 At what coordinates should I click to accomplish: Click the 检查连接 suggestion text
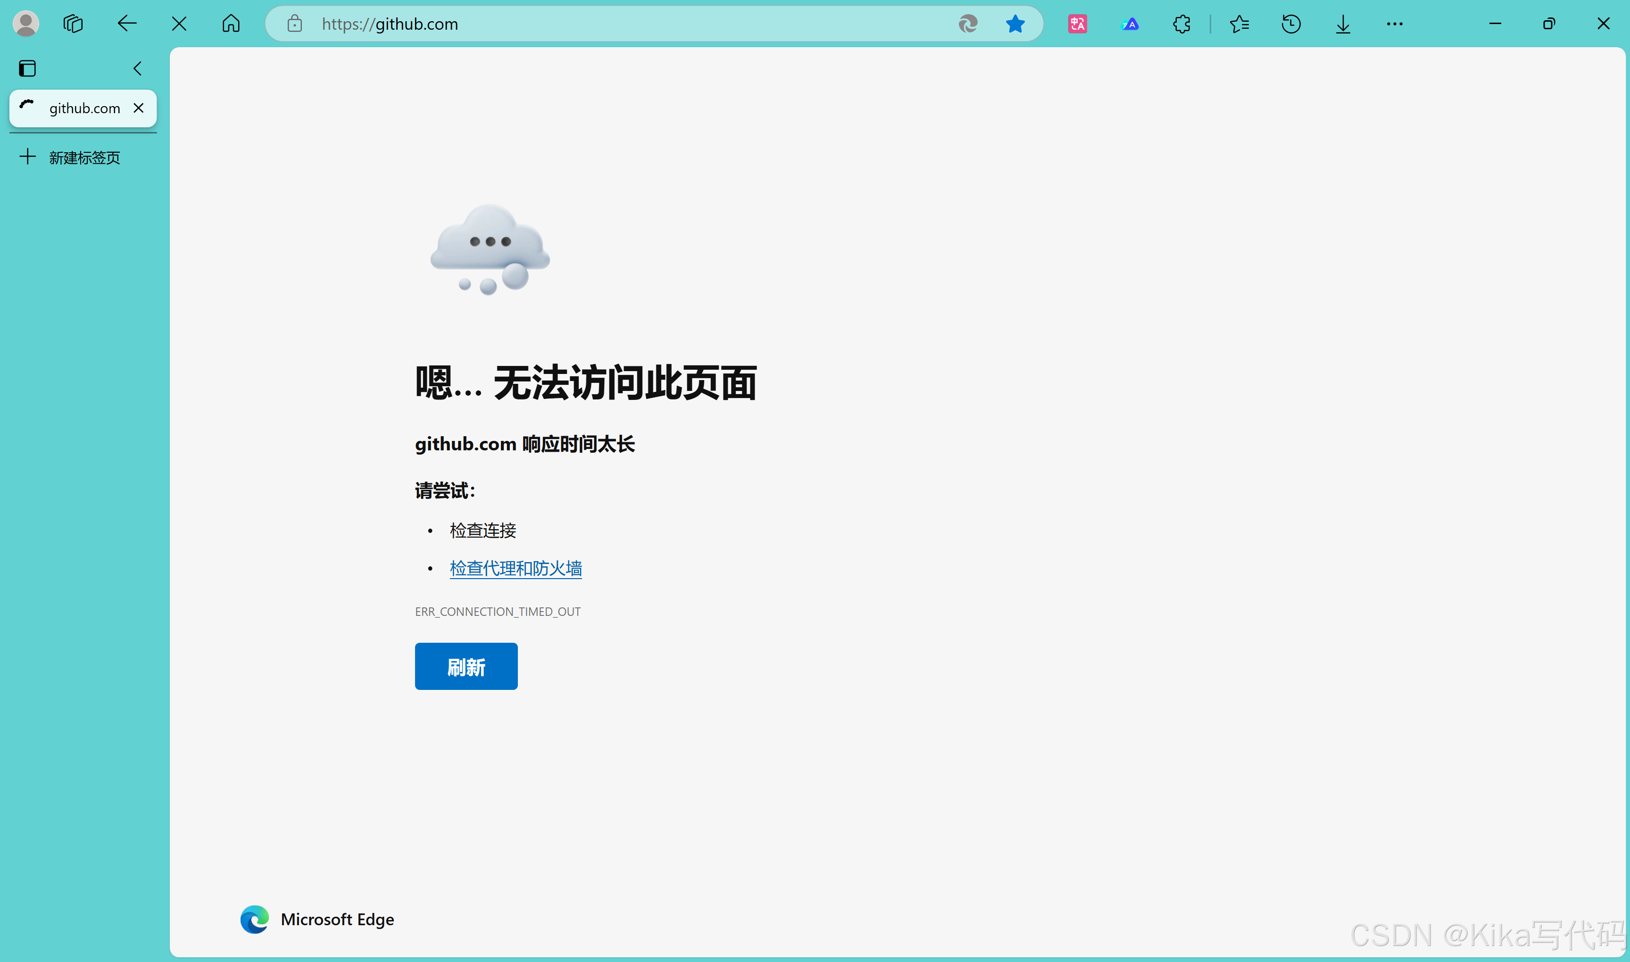483,530
